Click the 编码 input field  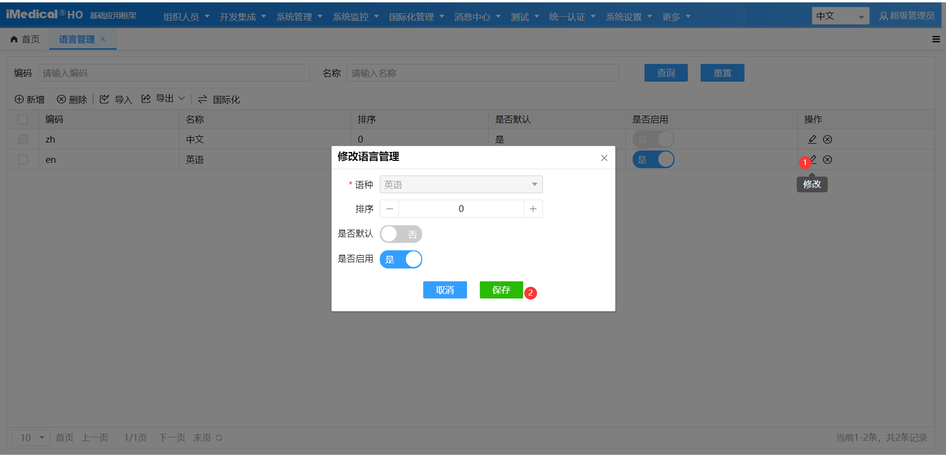[x=174, y=73]
